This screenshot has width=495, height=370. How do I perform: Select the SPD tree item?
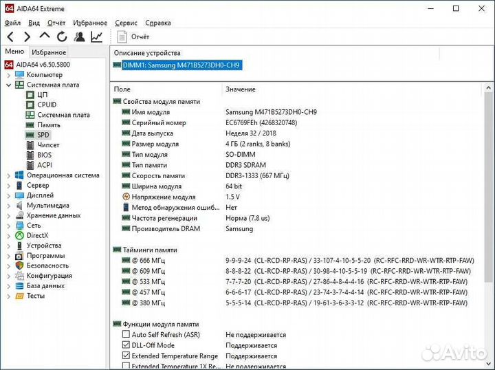pos(38,135)
